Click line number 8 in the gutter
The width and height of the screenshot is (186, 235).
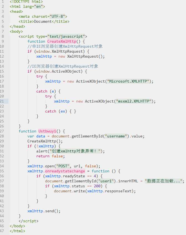pos(3,36)
